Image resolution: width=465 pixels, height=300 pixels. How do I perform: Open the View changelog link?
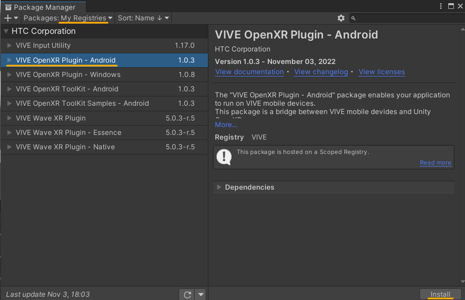point(321,72)
